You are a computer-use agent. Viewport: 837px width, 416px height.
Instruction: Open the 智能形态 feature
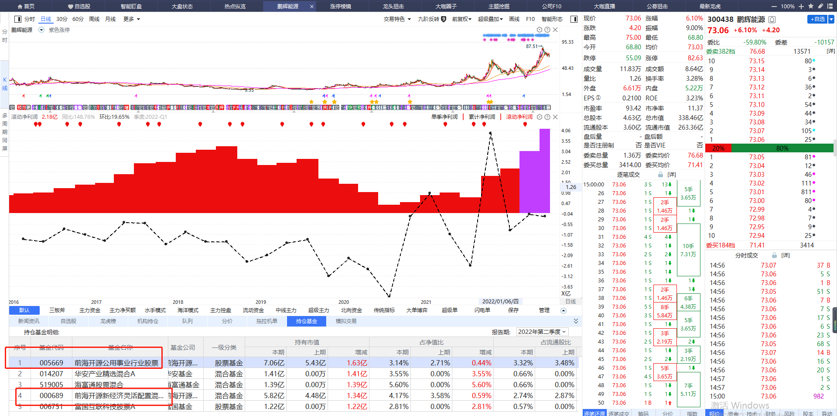pos(552,19)
